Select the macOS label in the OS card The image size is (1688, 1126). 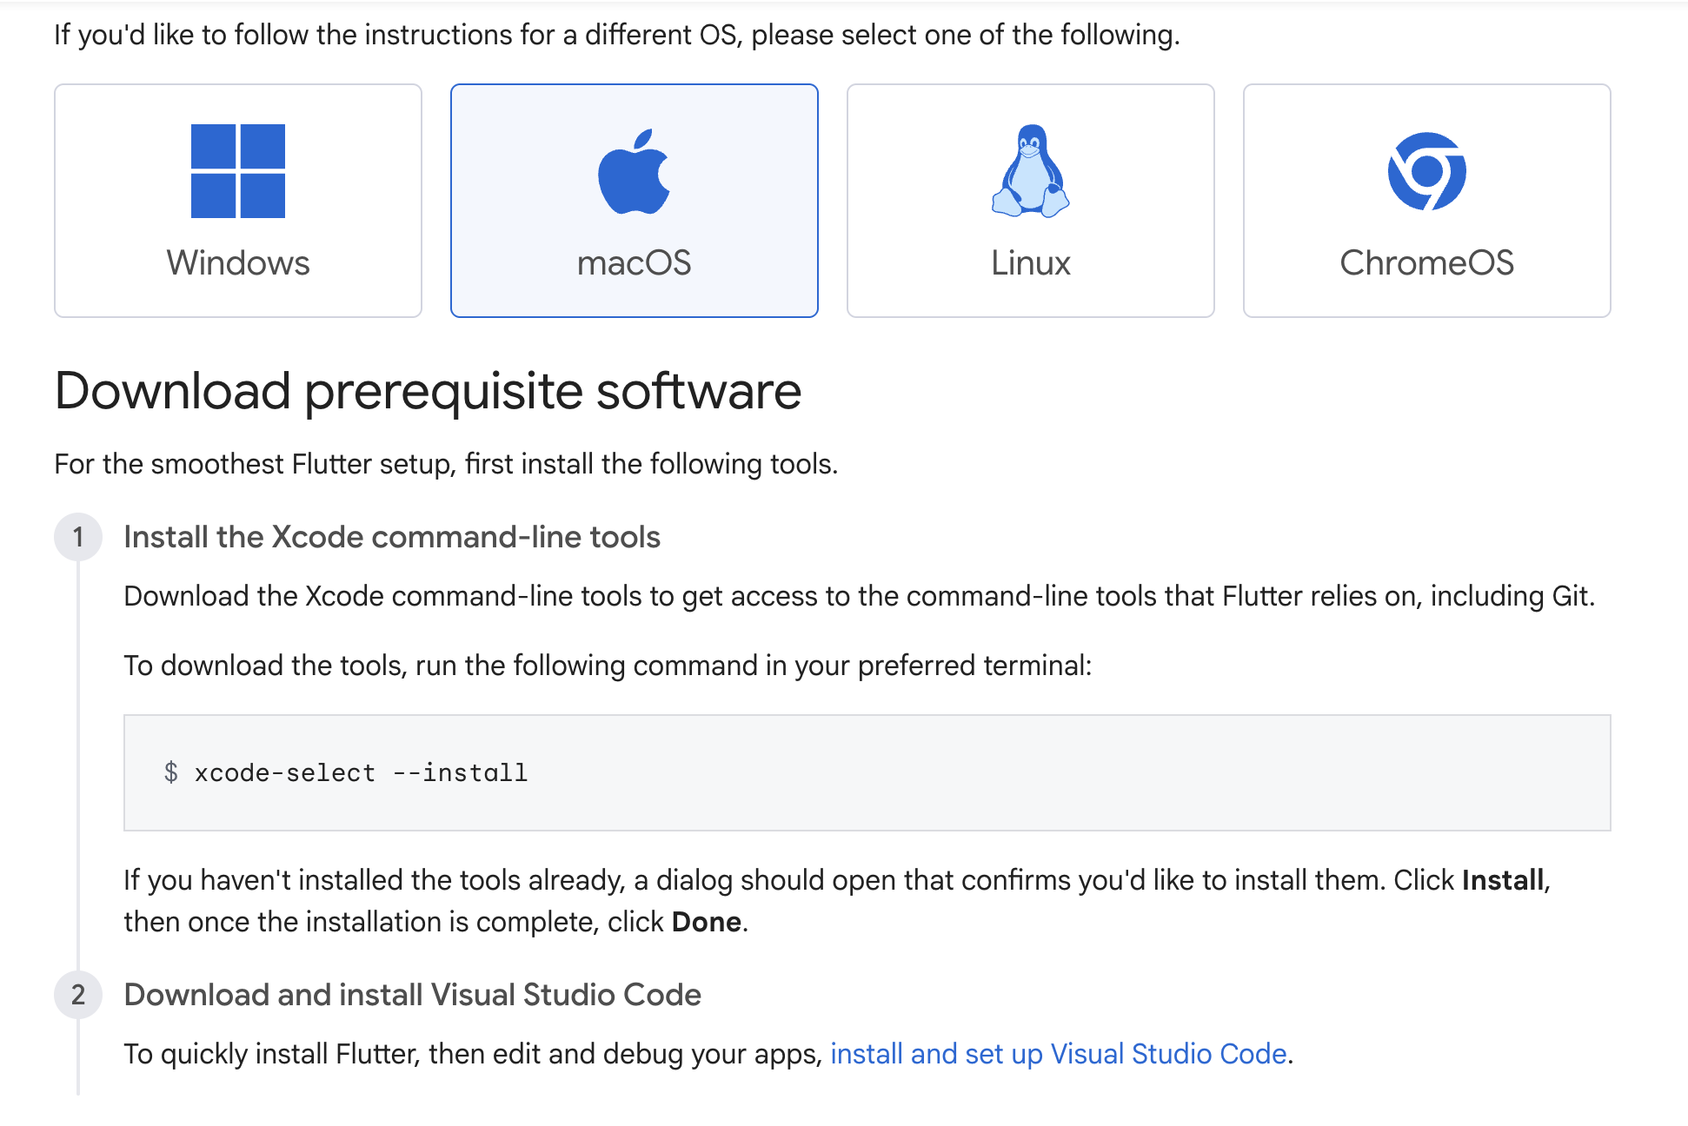click(x=635, y=262)
